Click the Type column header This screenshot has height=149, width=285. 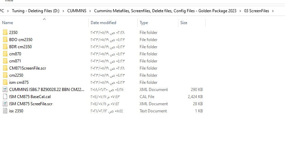(144, 23)
